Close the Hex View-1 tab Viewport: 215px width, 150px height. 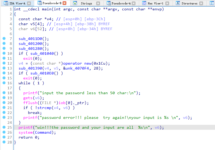(167, 3)
